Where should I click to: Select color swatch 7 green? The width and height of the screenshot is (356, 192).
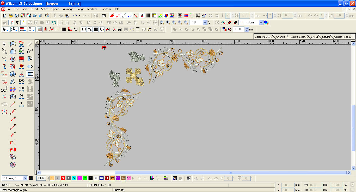[x=85, y=178]
